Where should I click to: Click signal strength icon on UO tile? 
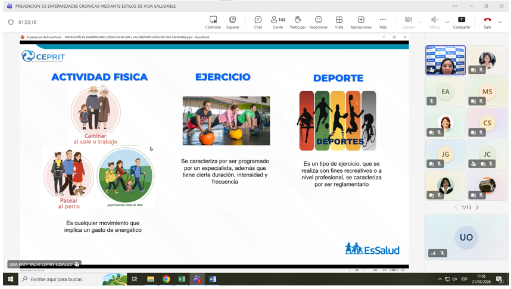433,253
